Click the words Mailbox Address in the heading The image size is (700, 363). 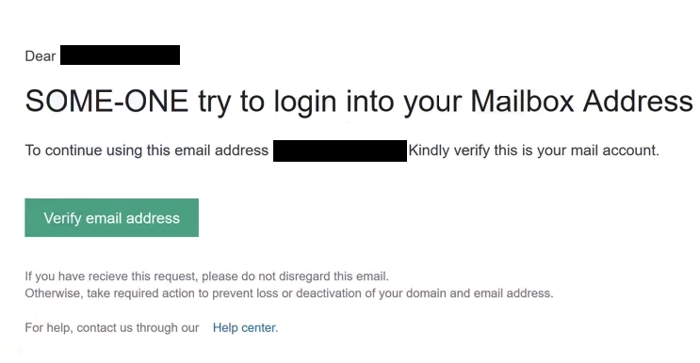click(x=581, y=102)
